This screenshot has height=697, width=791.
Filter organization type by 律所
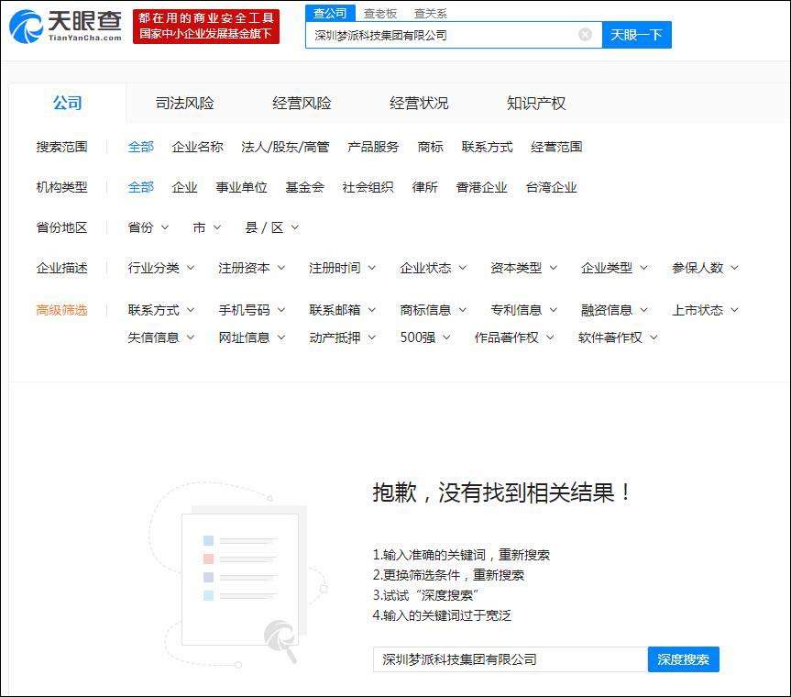tap(424, 187)
